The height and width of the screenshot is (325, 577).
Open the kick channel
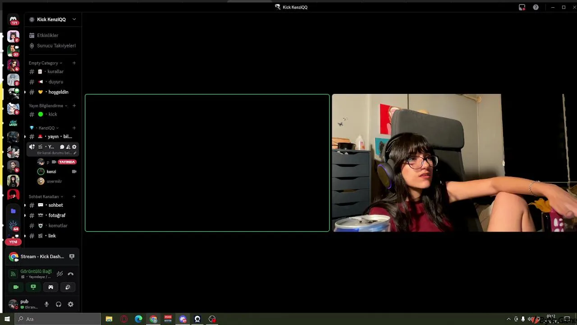click(x=53, y=114)
